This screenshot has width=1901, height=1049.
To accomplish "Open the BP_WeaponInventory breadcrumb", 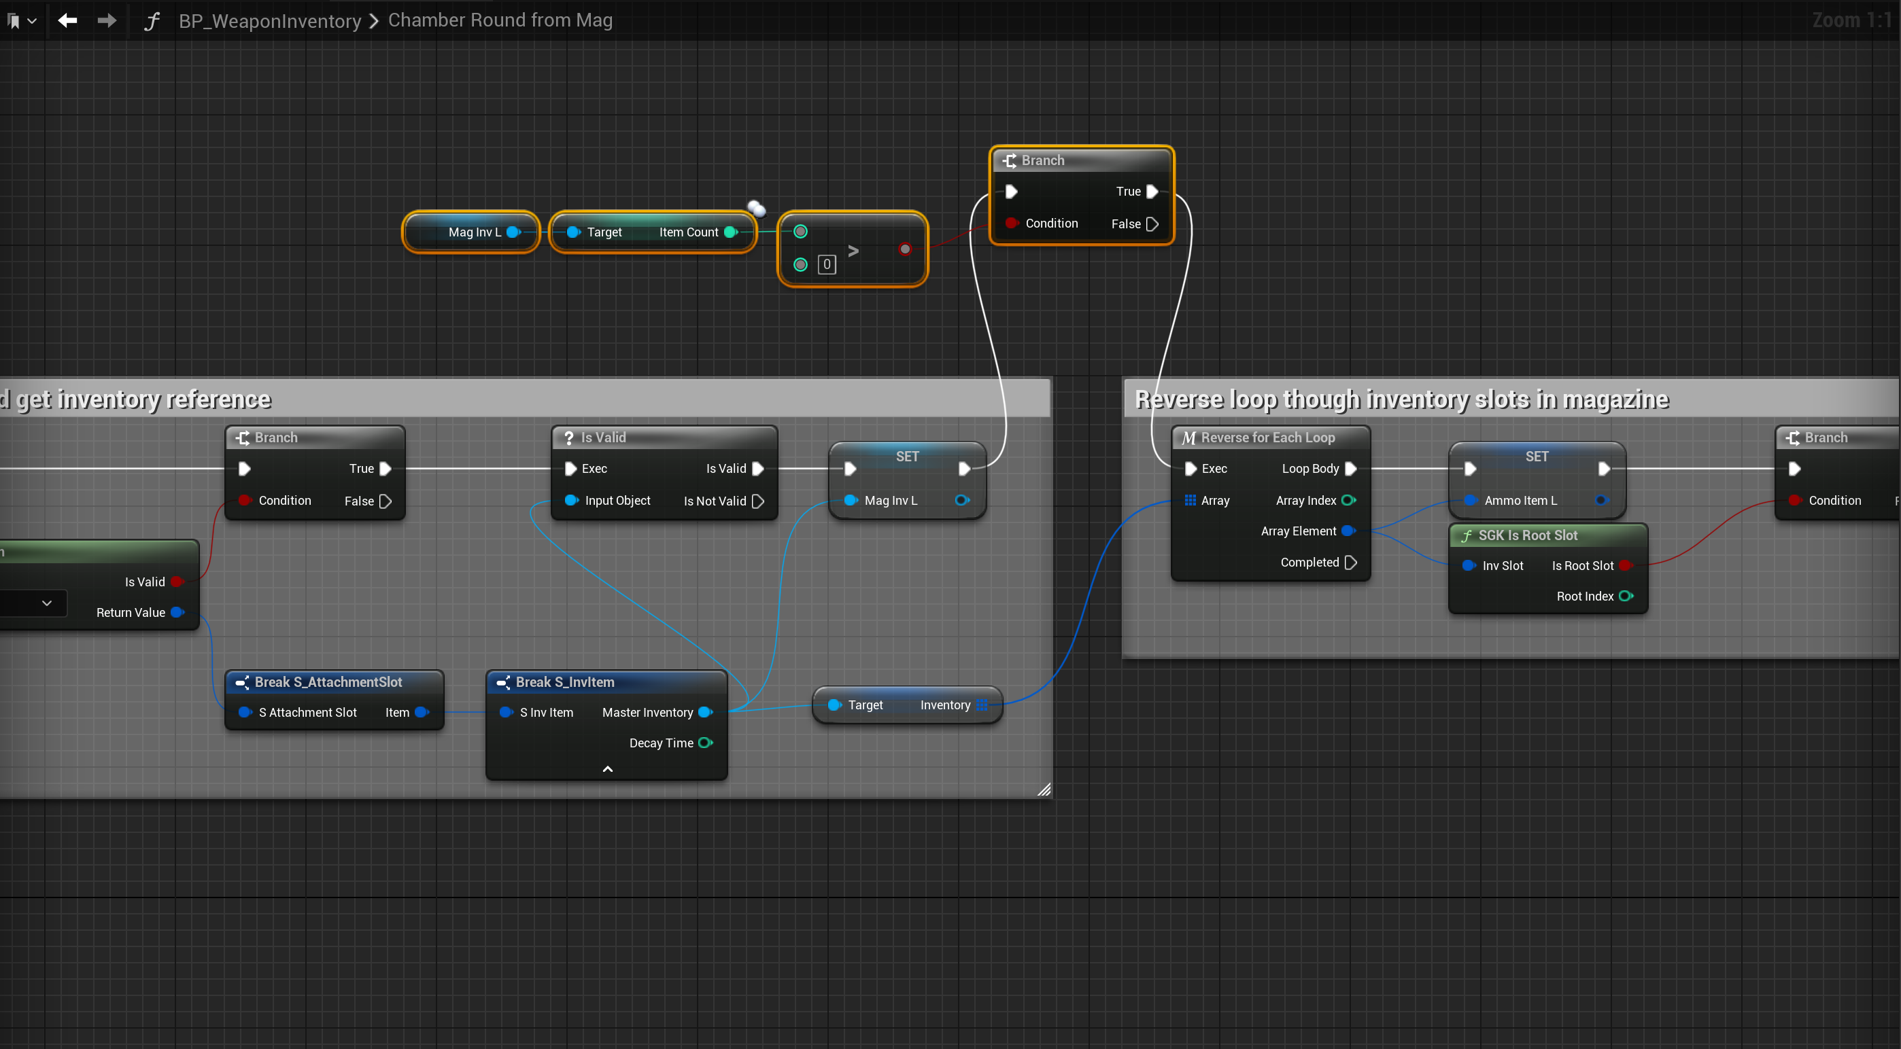I will coord(269,20).
